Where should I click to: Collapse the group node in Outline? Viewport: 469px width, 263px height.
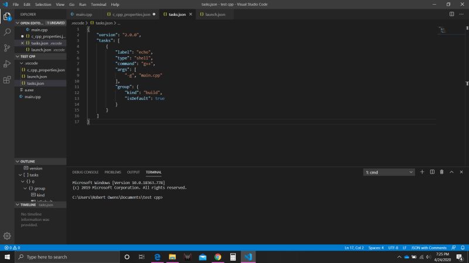click(25, 188)
